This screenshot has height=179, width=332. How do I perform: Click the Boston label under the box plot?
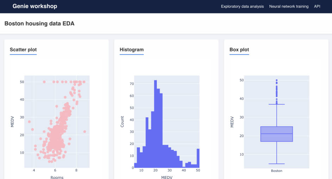pyautogui.click(x=277, y=171)
